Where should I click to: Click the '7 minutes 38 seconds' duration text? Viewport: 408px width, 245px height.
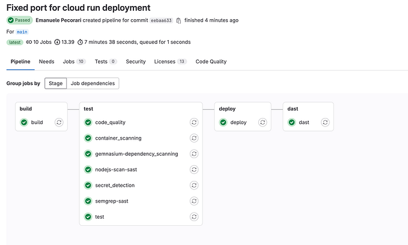(x=111, y=42)
